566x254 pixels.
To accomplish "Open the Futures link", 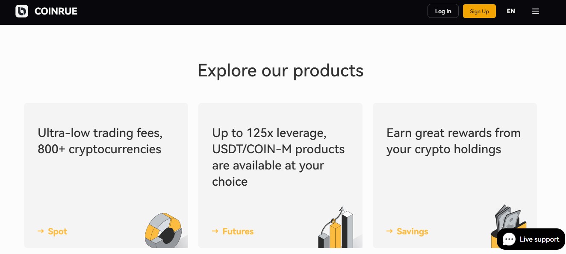I will (238, 231).
